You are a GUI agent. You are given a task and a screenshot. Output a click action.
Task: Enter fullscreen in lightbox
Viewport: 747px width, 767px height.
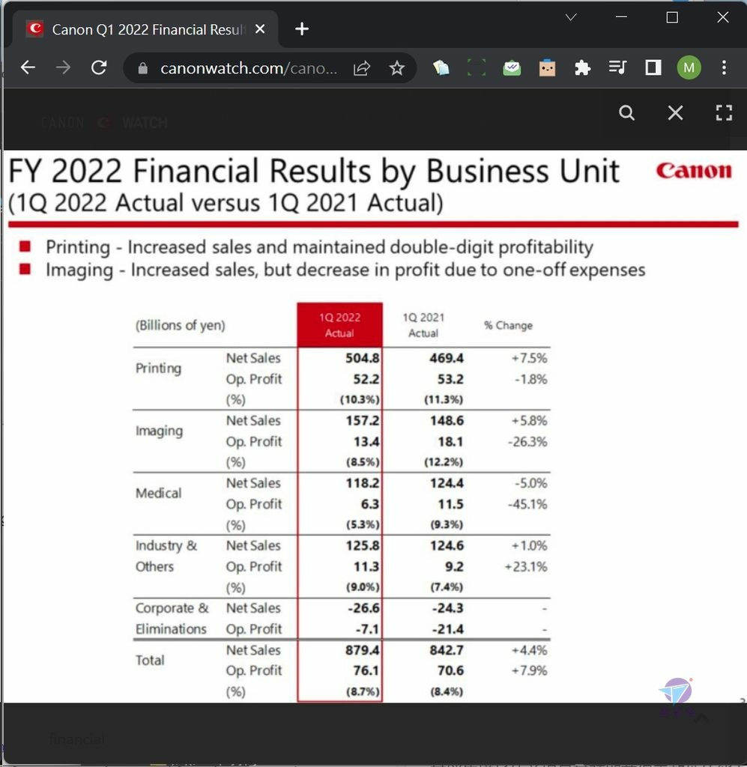coord(724,113)
